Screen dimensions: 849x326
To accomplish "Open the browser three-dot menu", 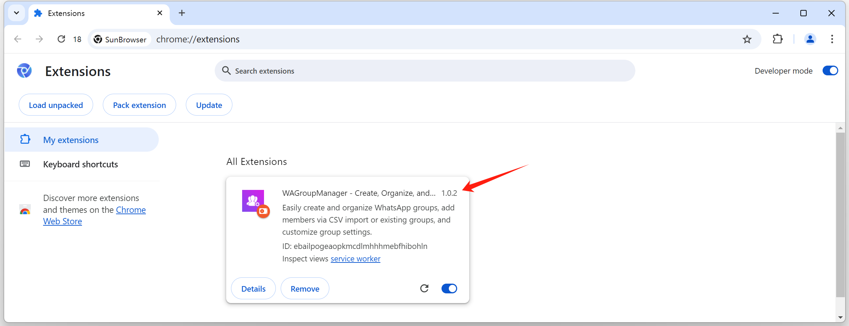I will 832,39.
